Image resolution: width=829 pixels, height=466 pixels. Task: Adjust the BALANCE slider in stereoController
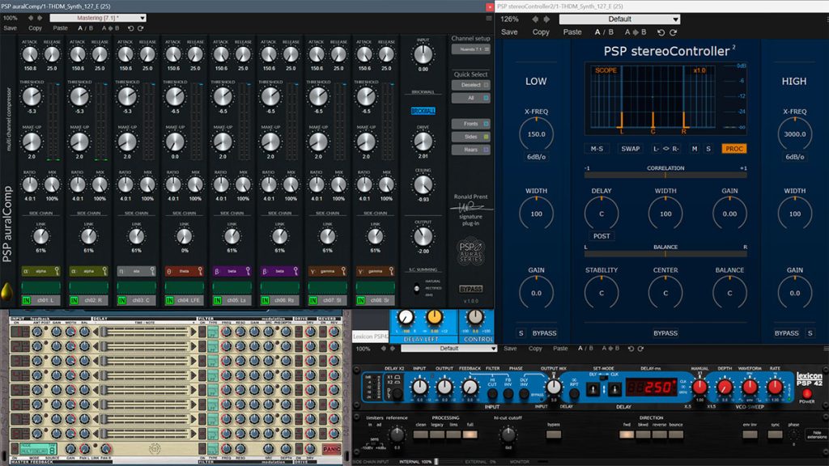click(665, 254)
